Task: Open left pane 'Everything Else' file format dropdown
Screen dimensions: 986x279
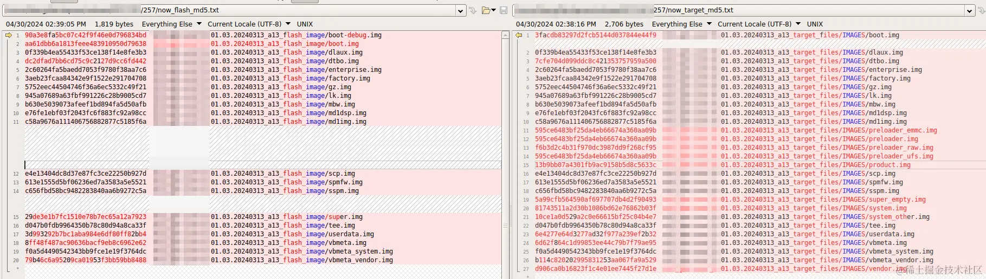Action: click(171, 24)
